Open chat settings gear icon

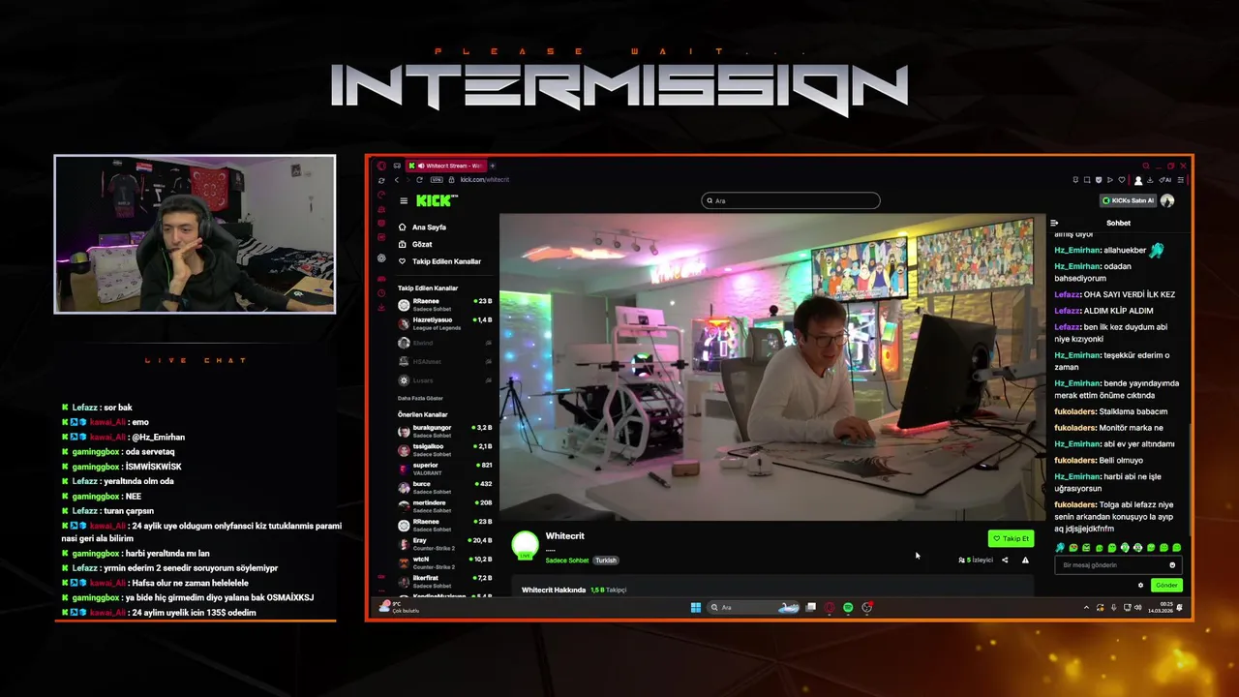click(1140, 585)
